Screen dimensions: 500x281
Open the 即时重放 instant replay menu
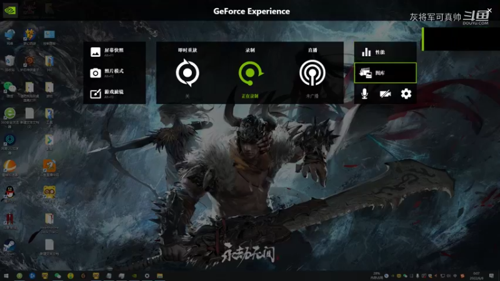click(x=187, y=72)
